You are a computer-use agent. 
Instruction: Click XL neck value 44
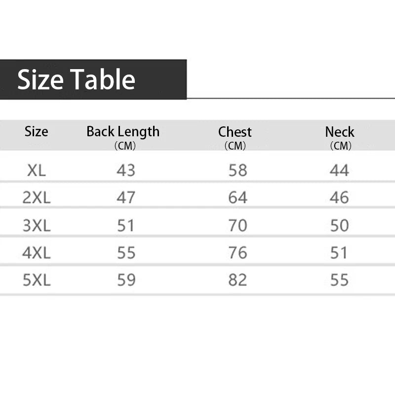pyautogui.click(x=339, y=171)
